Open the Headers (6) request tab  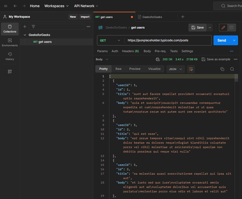(x=130, y=51)
